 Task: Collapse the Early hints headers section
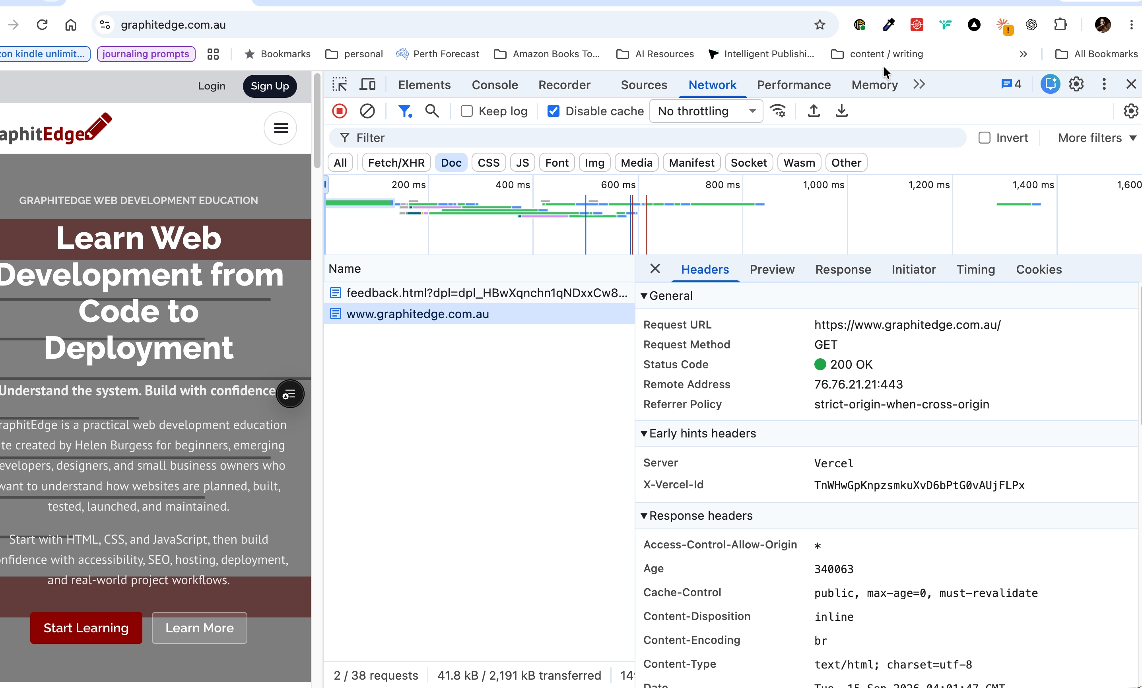coord(644,433)
